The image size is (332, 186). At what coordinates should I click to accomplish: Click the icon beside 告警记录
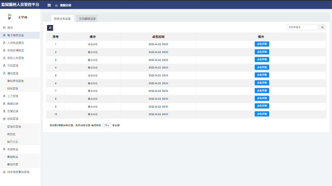click(4, 111)
